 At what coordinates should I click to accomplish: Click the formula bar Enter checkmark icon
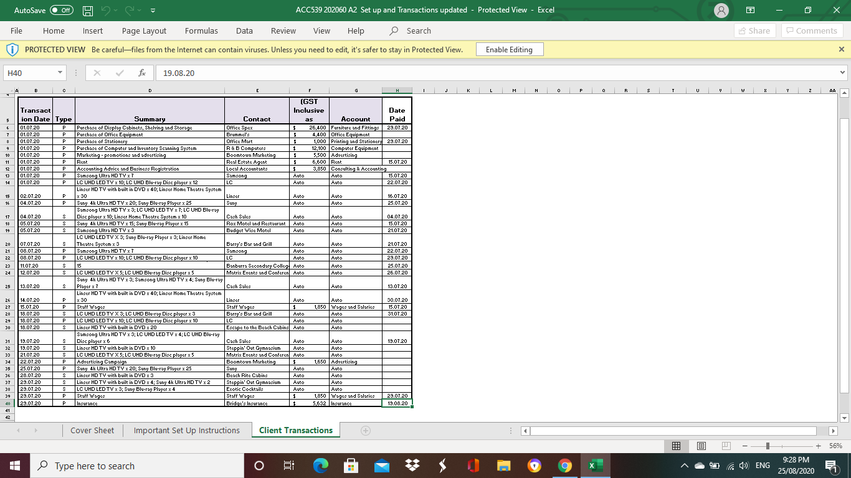(x=120, y=73)
